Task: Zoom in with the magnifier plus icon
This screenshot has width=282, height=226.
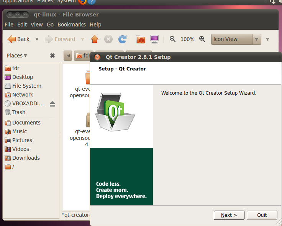Action: [x=202, y=39]
